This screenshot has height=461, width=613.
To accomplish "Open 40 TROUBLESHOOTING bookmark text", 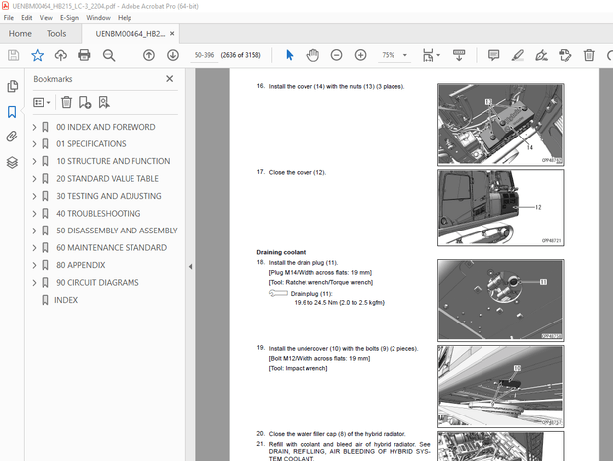I will [x=99, y=214].
